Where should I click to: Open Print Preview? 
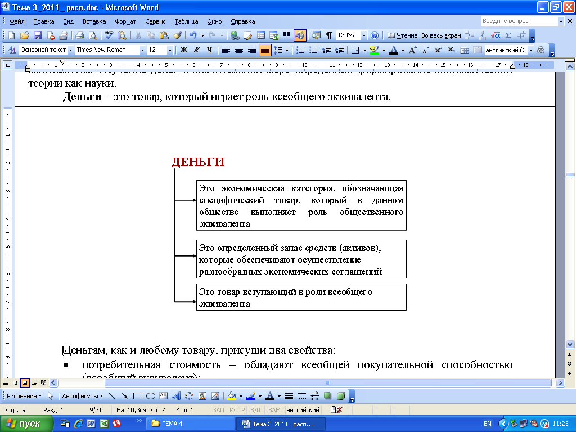(x=93, y=35)
